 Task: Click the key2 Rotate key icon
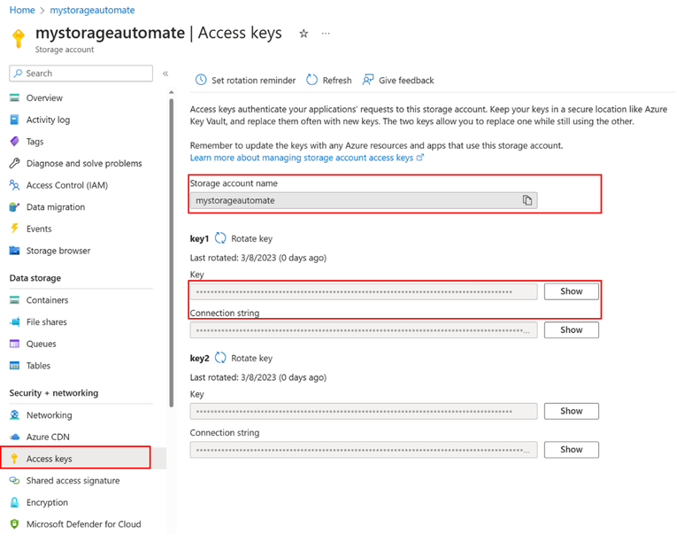coord(220,358)
